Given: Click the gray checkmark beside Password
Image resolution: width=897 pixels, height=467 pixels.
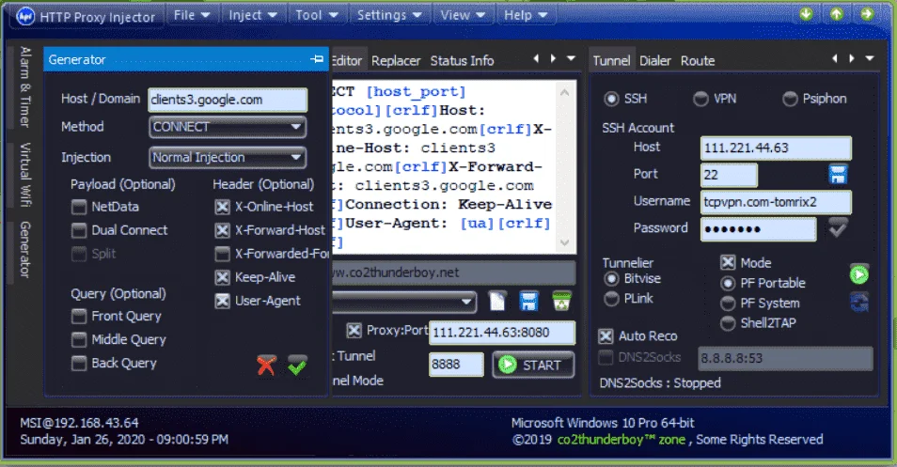Looking at the screenshot, I should (x=838, y=227).
